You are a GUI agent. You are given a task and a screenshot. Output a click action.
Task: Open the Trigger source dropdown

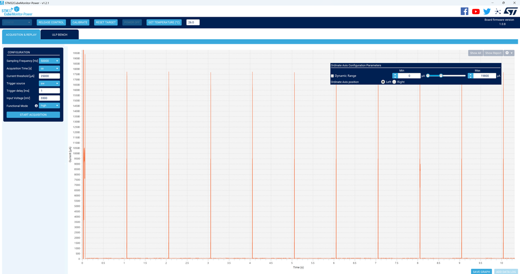tap(49, 83)
